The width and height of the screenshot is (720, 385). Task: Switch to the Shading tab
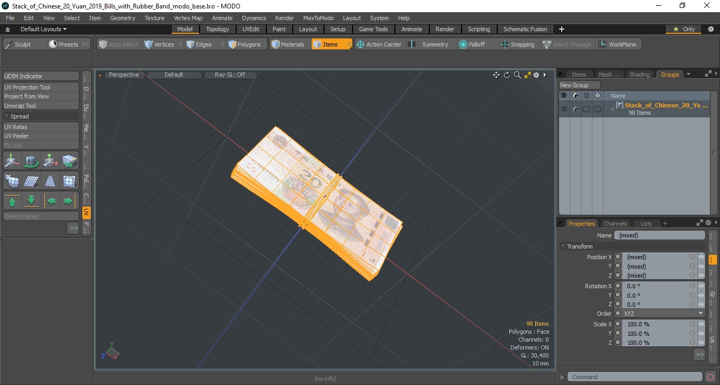640,75
